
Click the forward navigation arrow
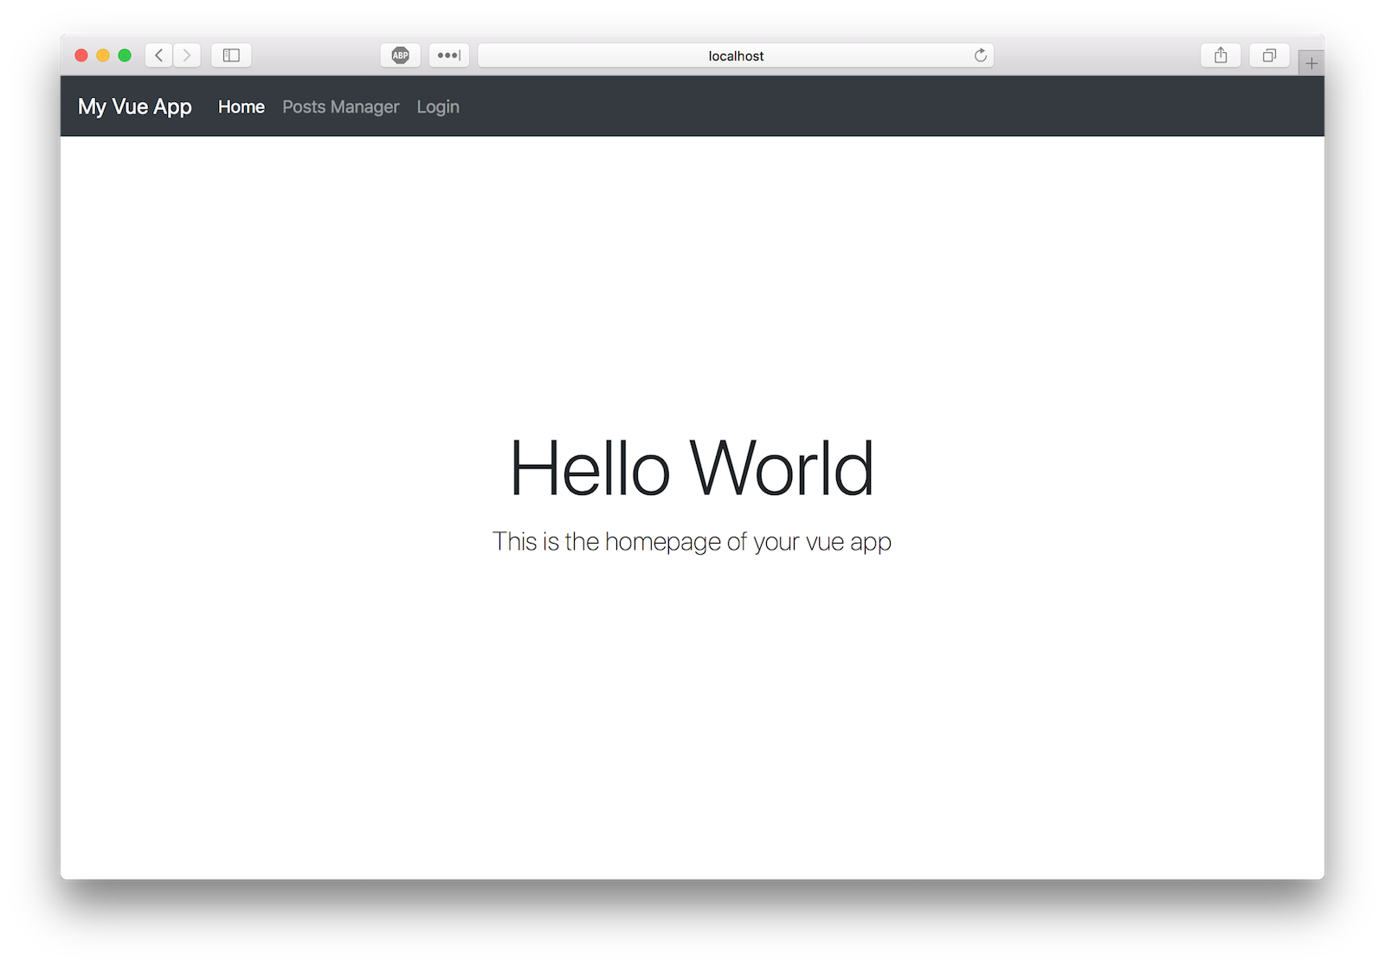(186, 55)
